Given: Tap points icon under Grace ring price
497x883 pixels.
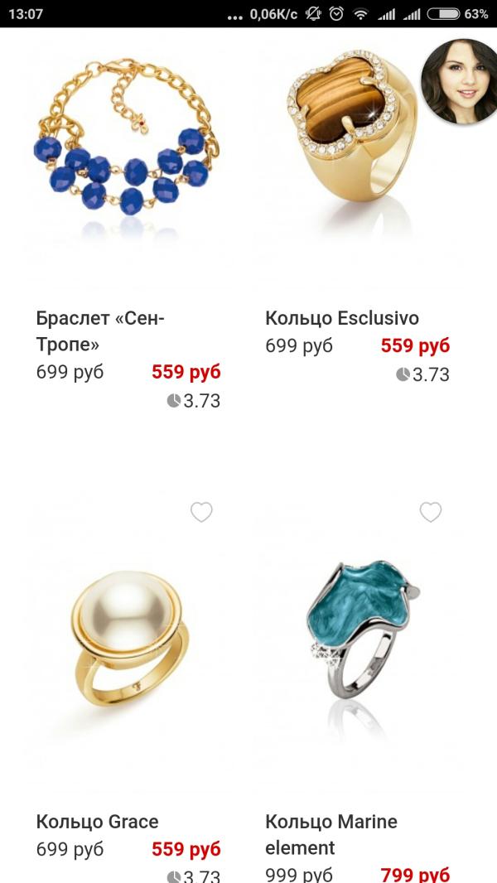Looking at the screenshot, I should pos(174,877).
